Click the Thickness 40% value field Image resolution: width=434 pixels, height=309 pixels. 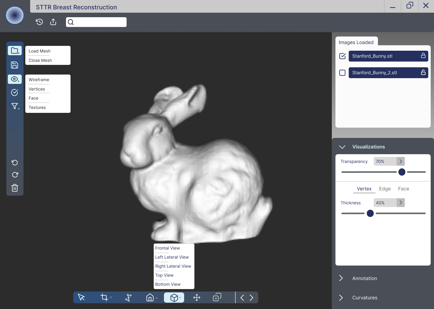click(x=385, y=202)
